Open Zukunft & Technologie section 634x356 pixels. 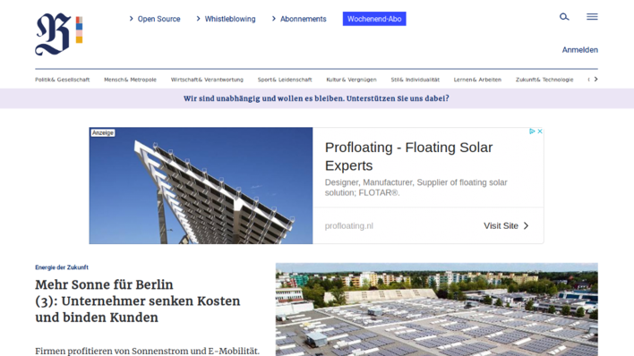click(544, 80)
